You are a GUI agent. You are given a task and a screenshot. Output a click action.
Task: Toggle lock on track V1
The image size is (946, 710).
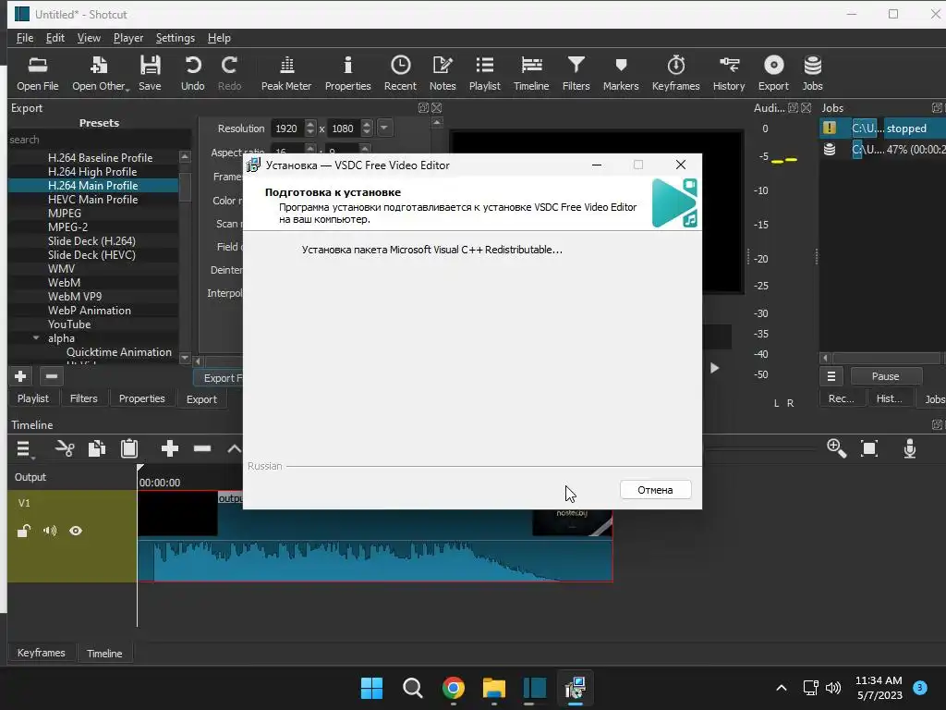[23, 531]
